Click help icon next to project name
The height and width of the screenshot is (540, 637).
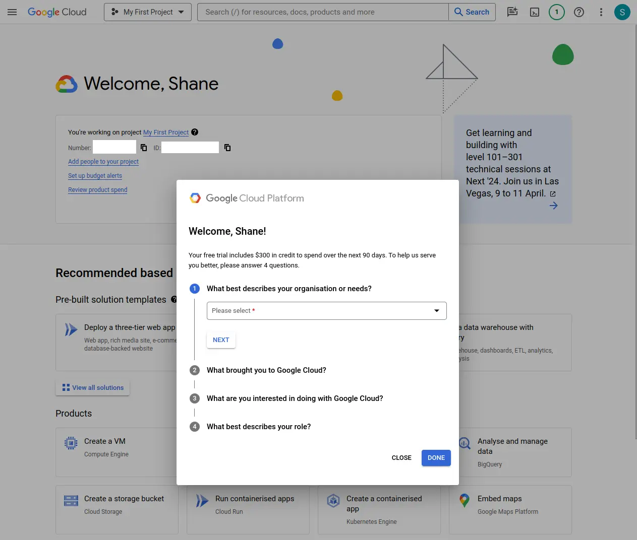[195, 132]
